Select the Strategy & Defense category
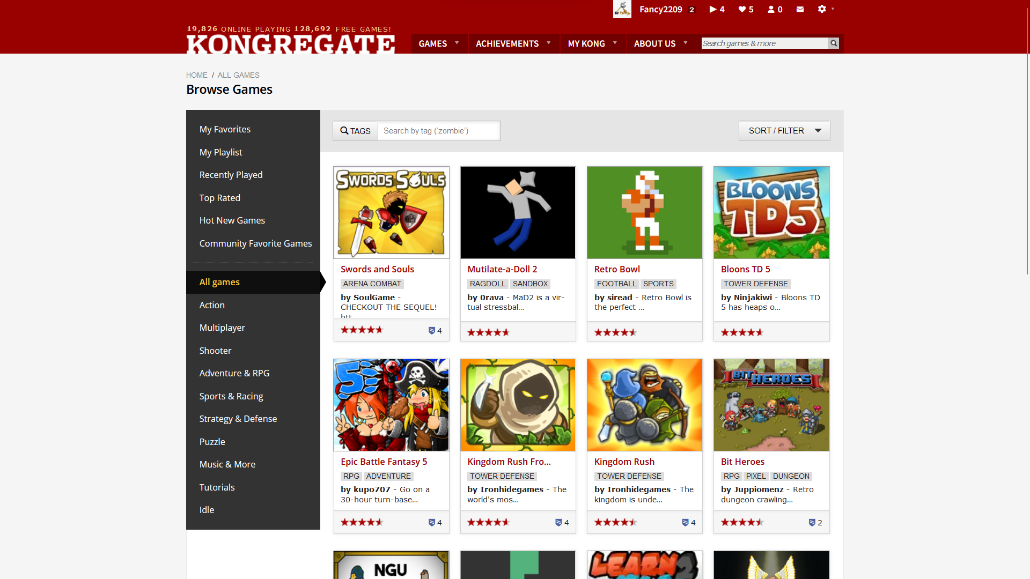 [238, 419]
